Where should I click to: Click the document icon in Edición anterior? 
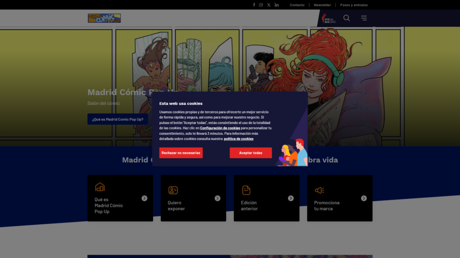click(x=246, y=190)
